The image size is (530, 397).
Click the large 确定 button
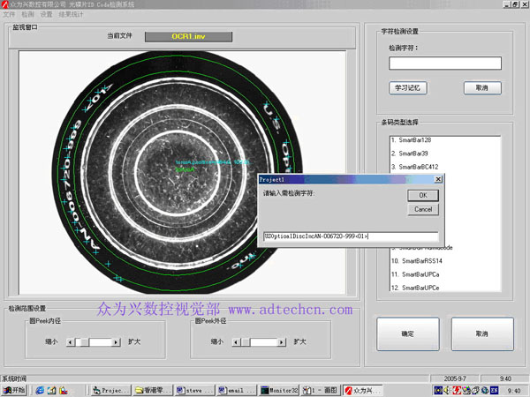click(407, 334)
